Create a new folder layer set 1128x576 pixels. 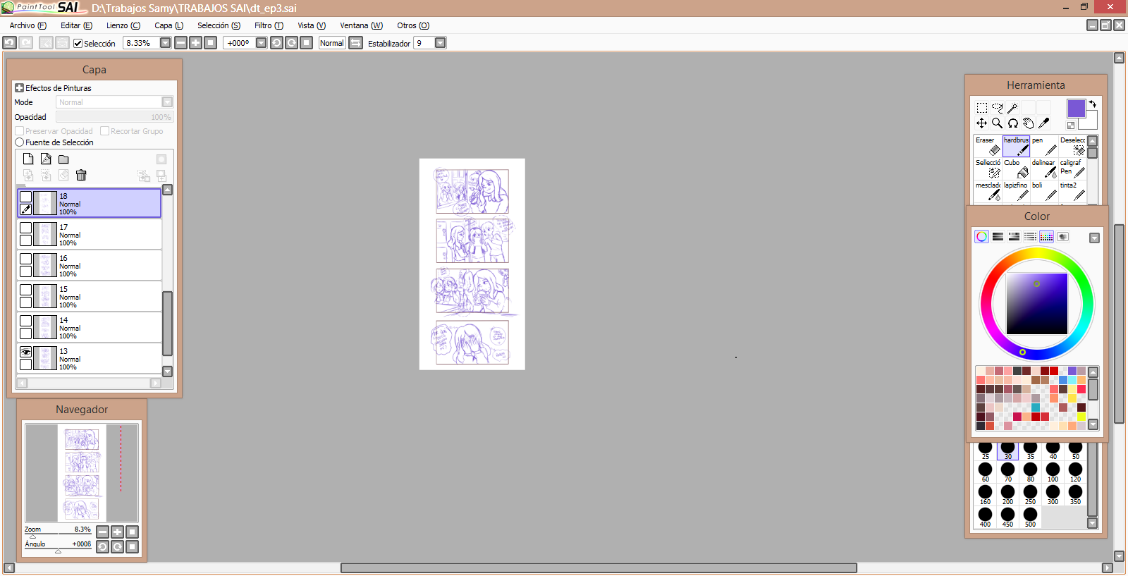pyautogui.click(x=63, y=159)
